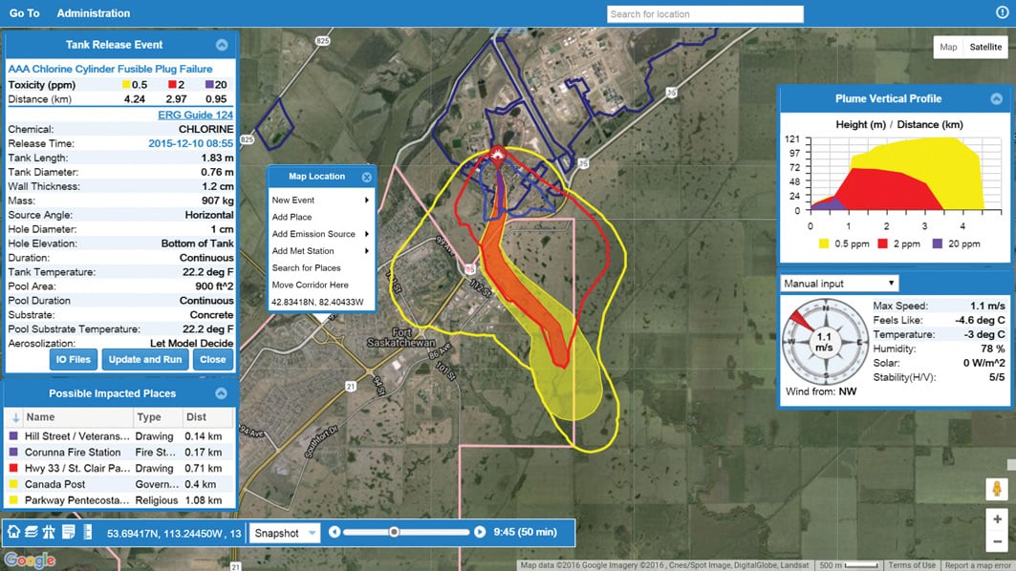
Task: Select Move Corridor Here menu entry
Action: pos(321,285)
